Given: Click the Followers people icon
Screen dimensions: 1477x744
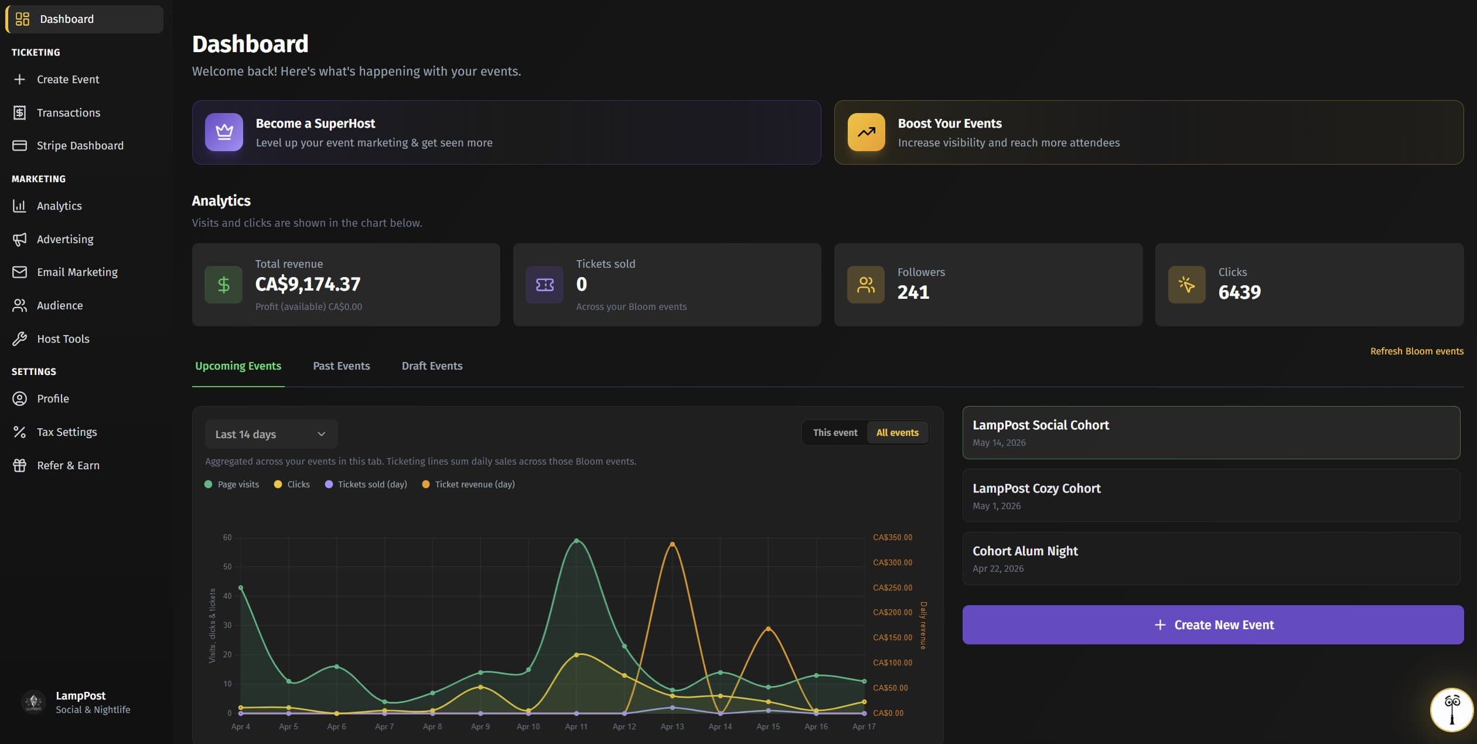Looking at the screenshot, I should [x=865, y=285].
